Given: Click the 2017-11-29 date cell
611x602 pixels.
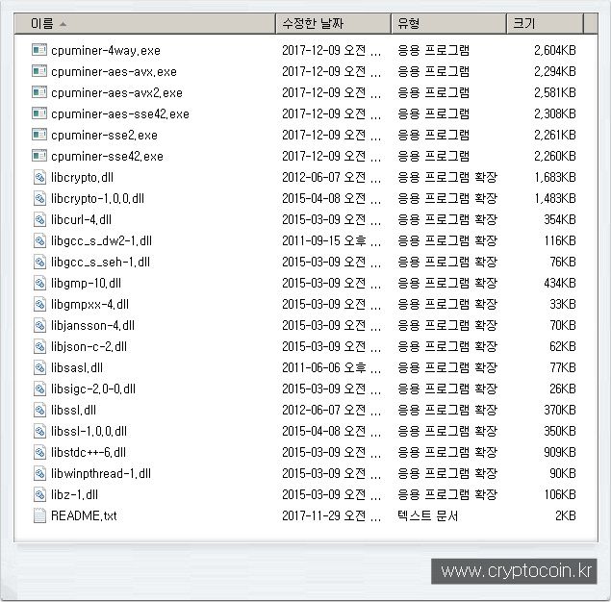Looking at the screenshot, I should point(331,516).
